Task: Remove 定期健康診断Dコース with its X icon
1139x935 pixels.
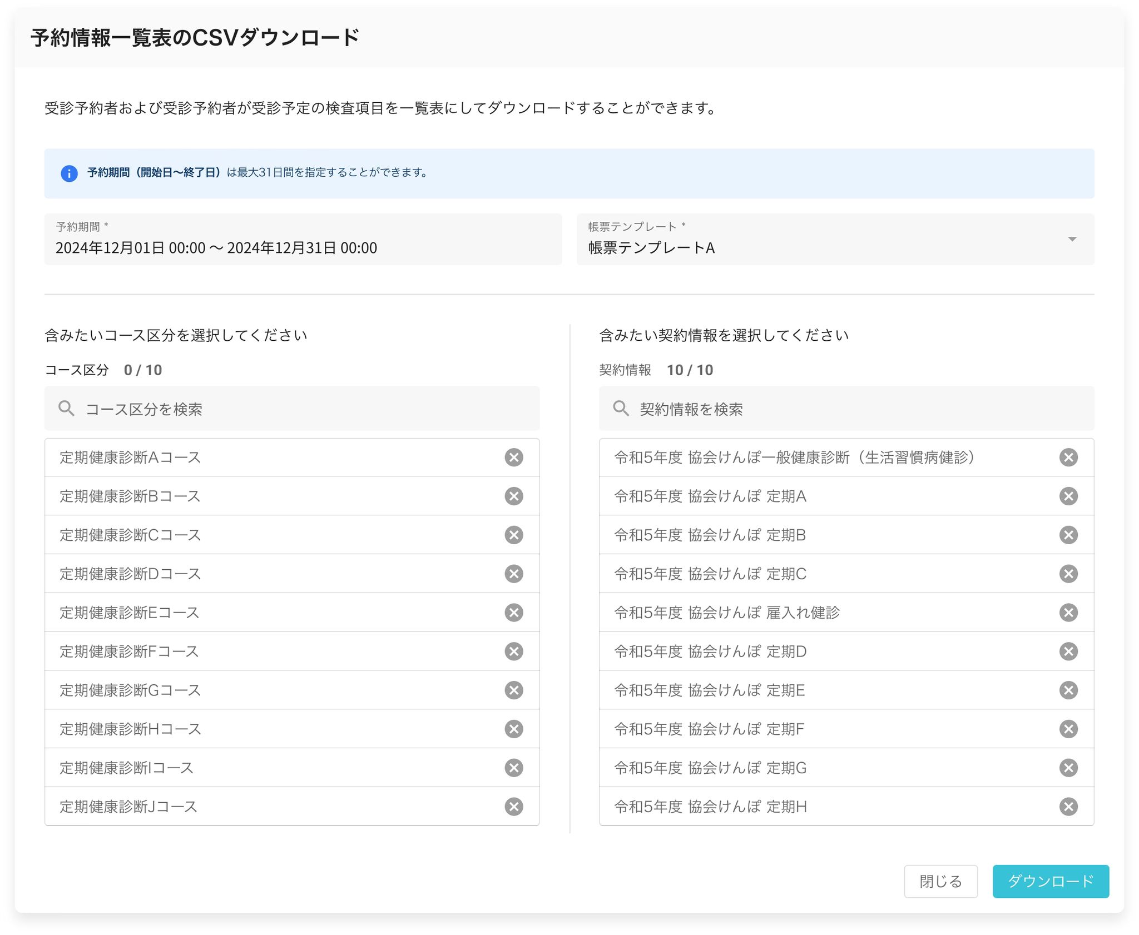Action: coord(513,574)
